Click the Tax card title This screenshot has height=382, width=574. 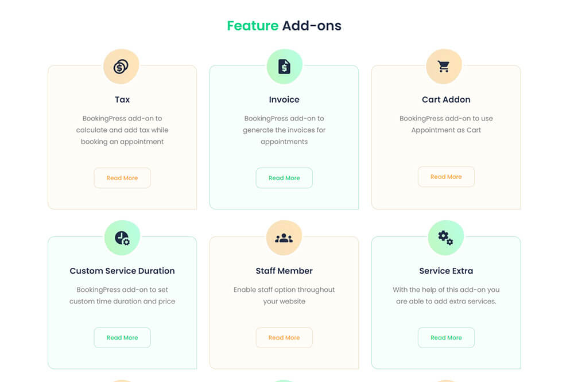point(122,99)
